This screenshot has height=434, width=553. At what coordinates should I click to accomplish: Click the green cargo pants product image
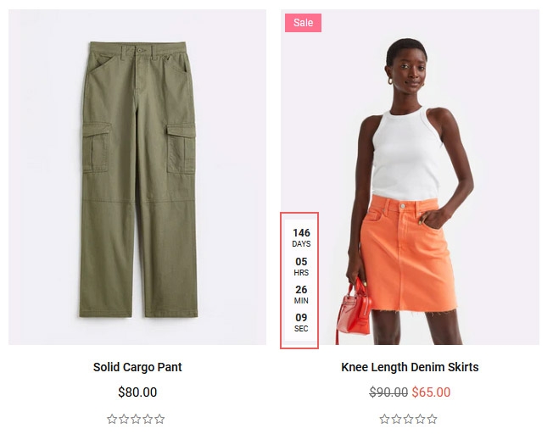pos(137,177)
